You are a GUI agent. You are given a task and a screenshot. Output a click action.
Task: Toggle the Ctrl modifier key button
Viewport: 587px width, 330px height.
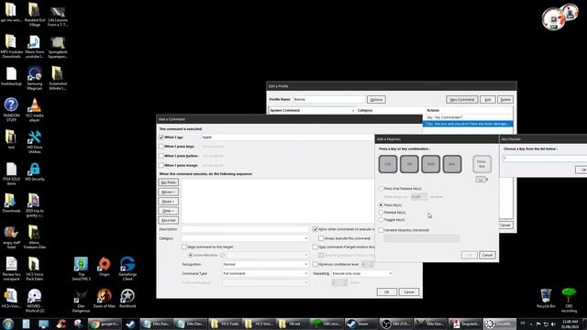tap(388, 164)
